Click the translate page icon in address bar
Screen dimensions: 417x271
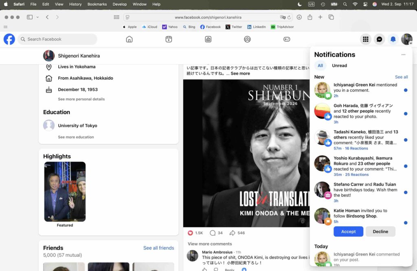283,17
